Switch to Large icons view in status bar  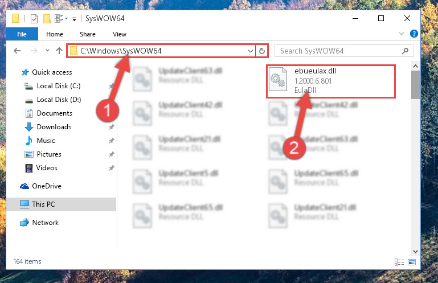(412, 262)
